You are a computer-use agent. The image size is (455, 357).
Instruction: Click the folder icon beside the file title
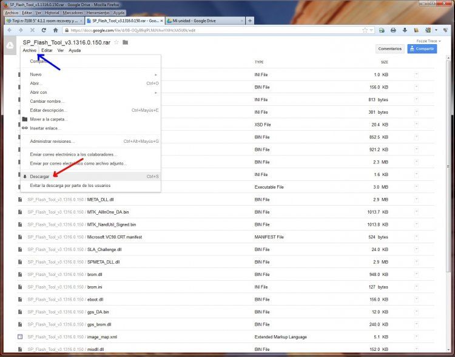pos(126,42)
